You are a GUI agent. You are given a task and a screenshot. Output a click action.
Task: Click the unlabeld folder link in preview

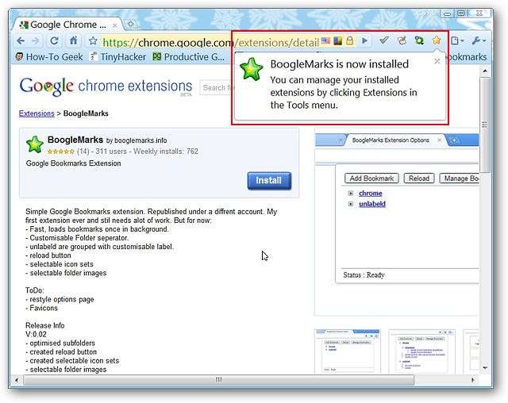coord(372,204)
